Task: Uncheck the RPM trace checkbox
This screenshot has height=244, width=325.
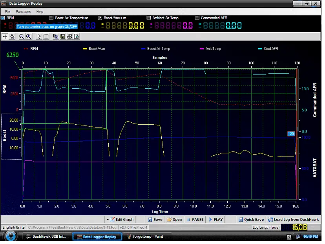Action: pyautogui.click(x=3, y=18)
